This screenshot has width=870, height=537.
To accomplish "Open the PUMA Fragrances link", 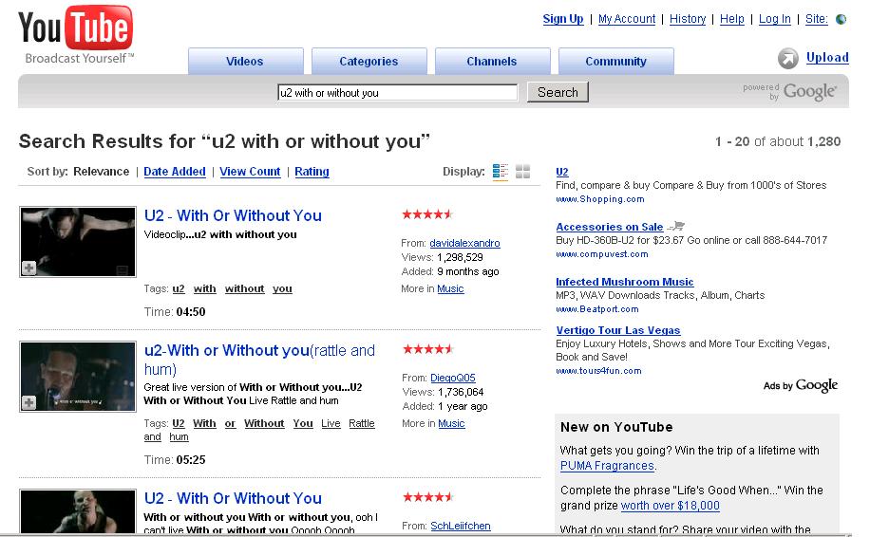I will 607,466.
